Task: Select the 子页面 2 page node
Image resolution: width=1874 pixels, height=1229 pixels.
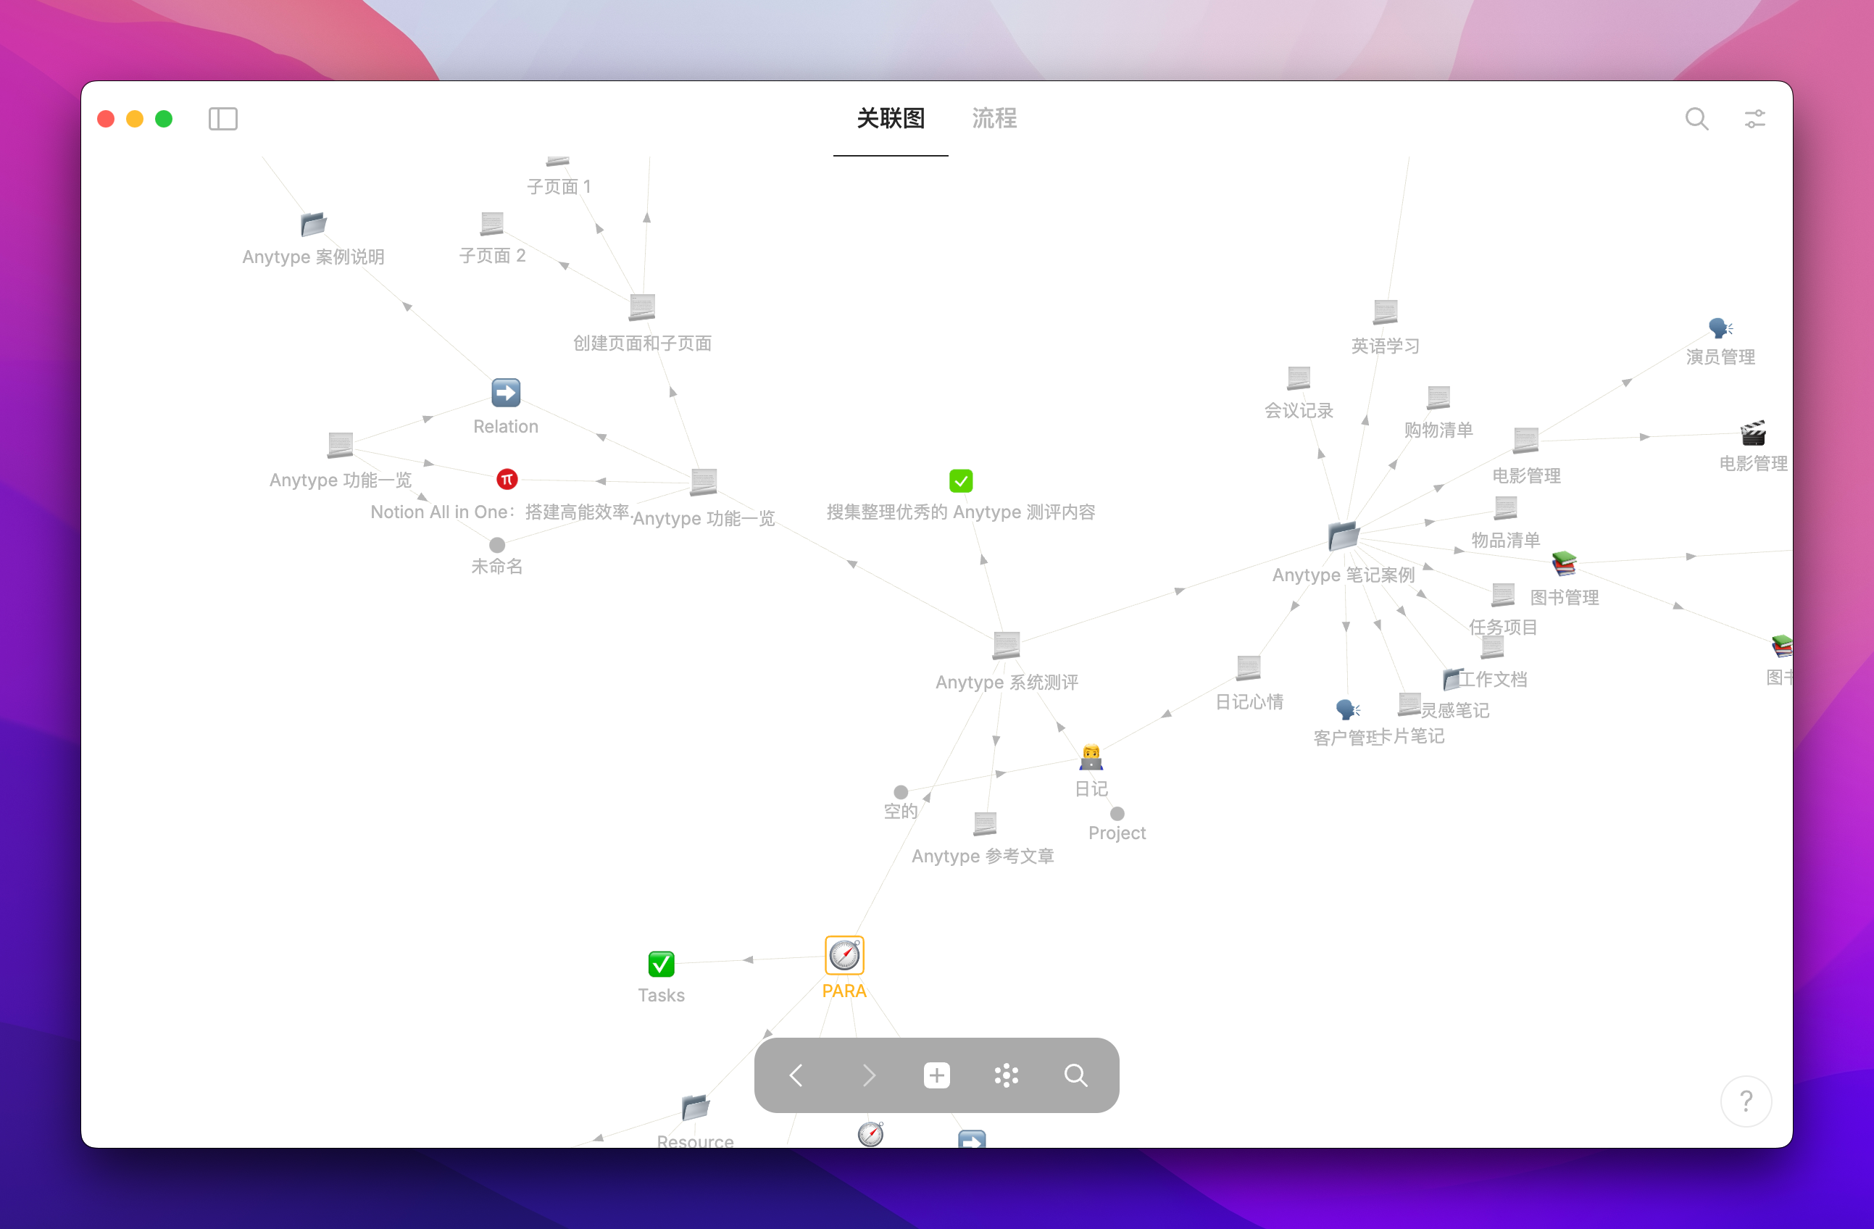Action: pyautogui.click(x=492, y=224)
